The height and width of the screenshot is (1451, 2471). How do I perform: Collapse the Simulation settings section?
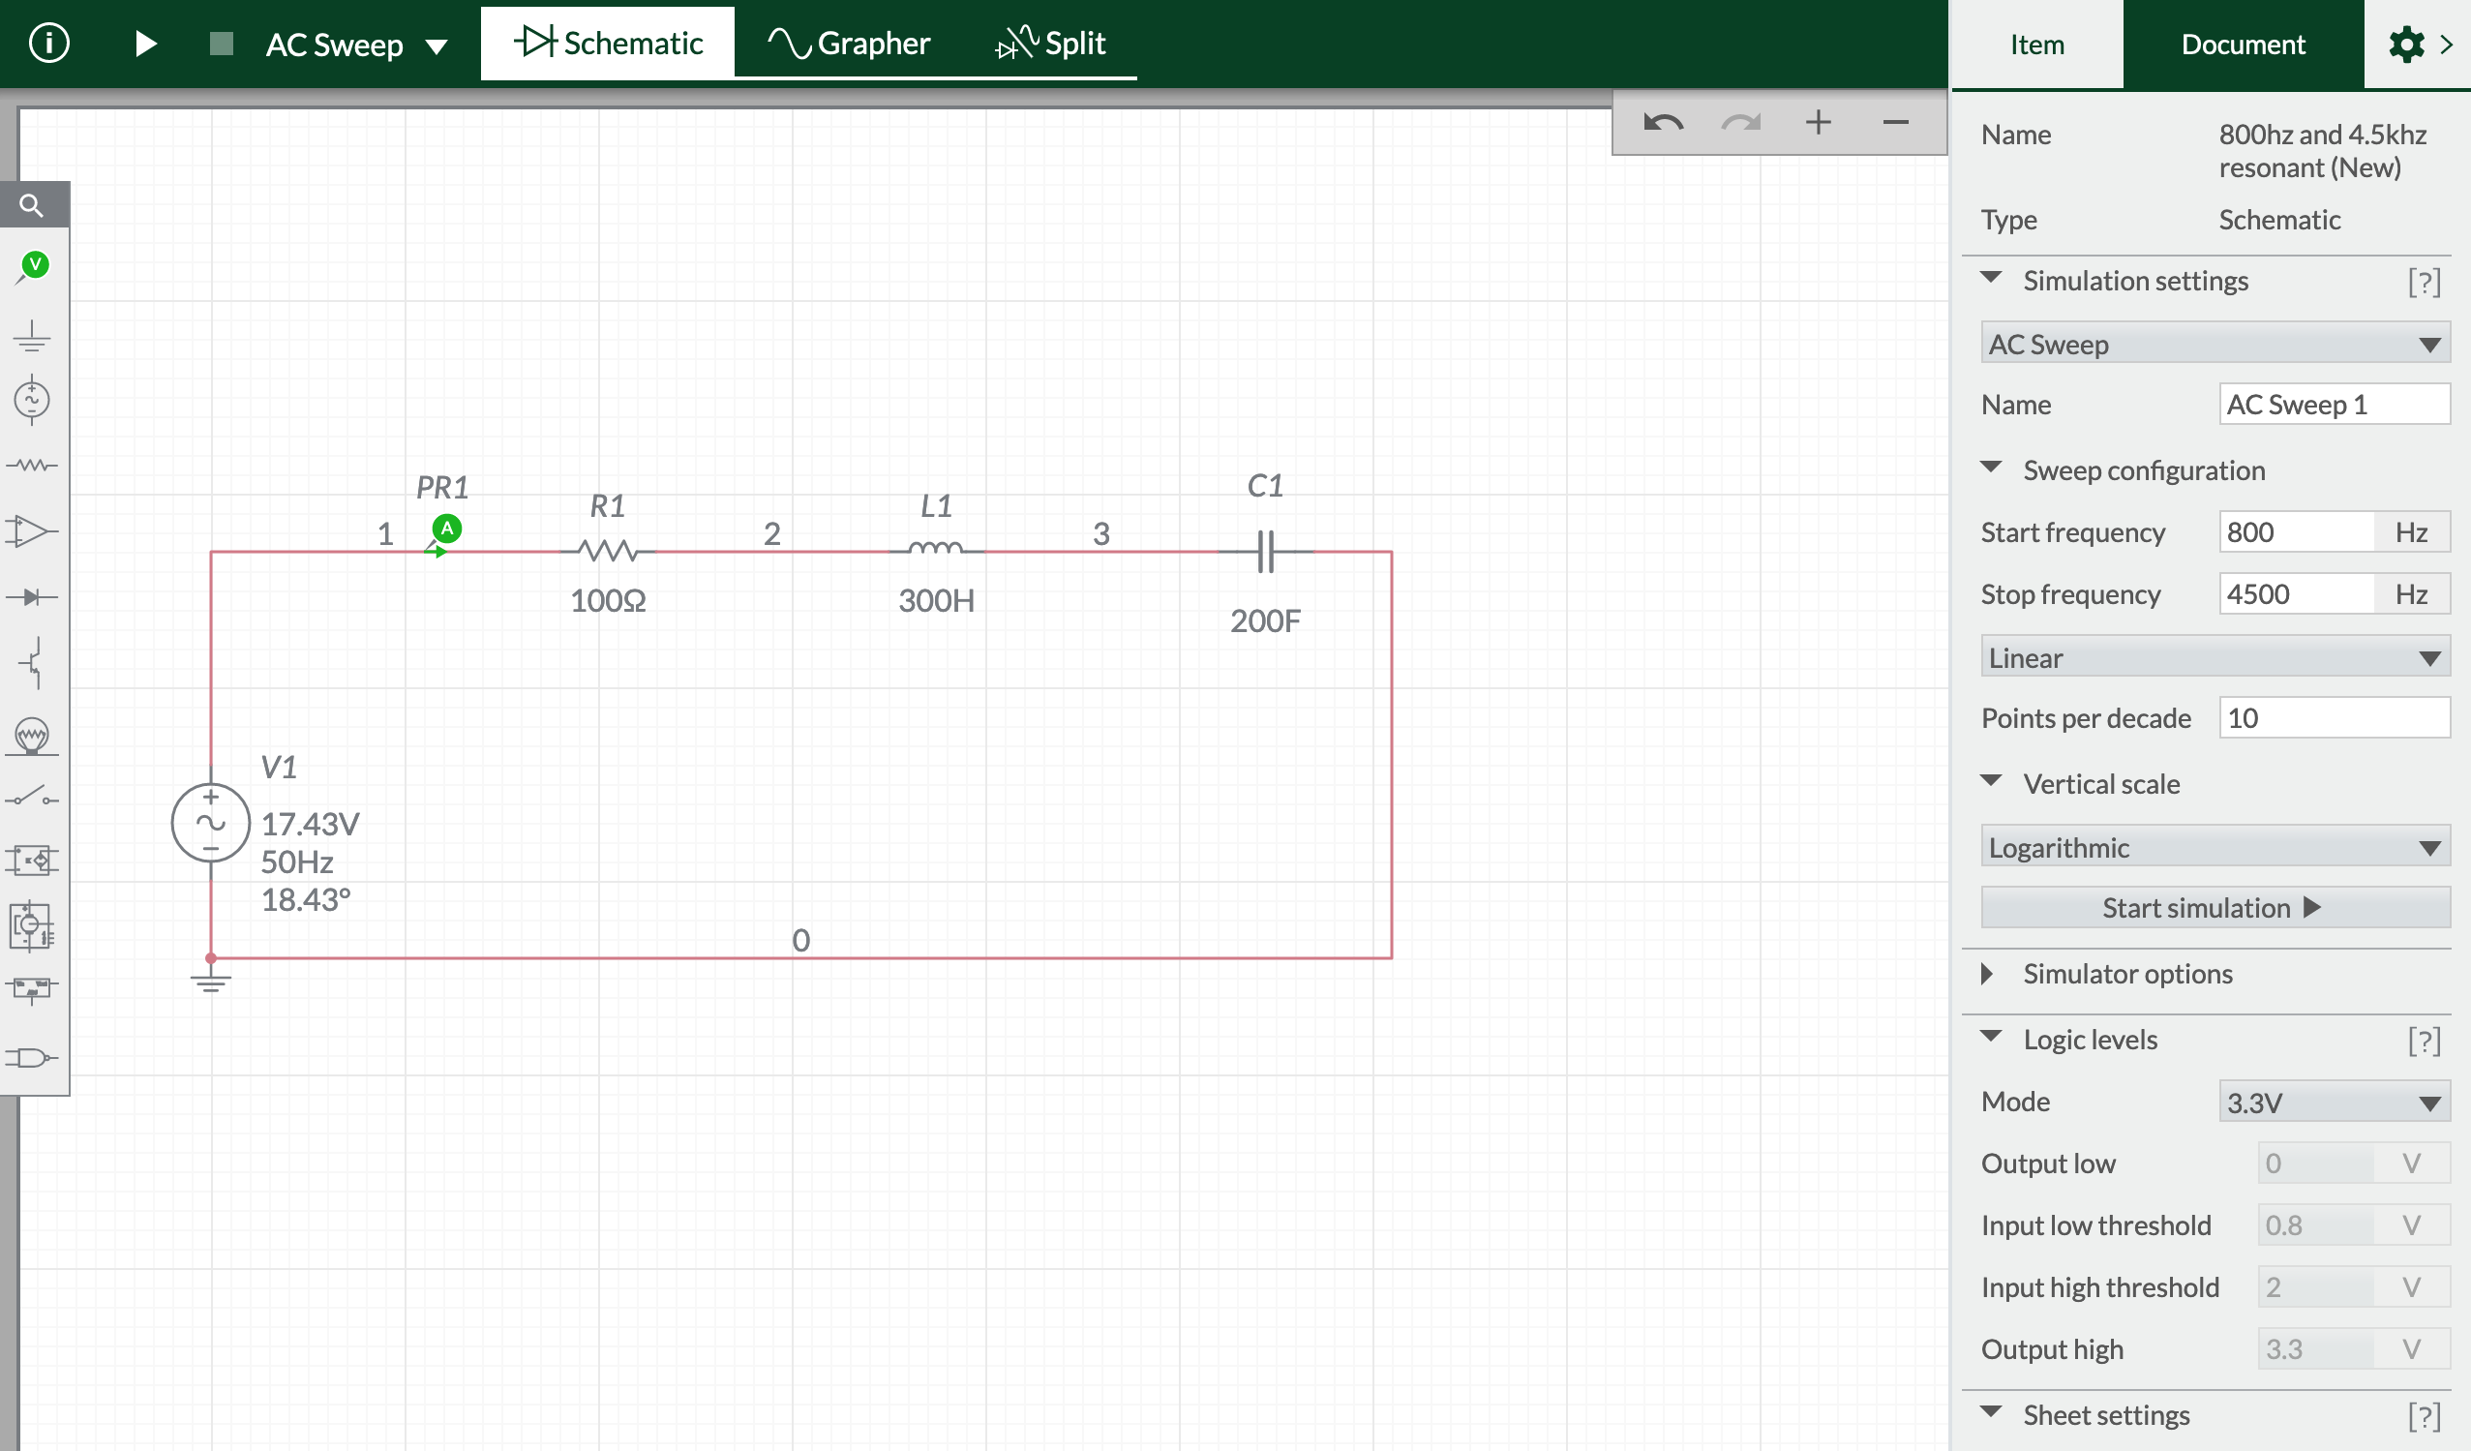pos(1993,281)
